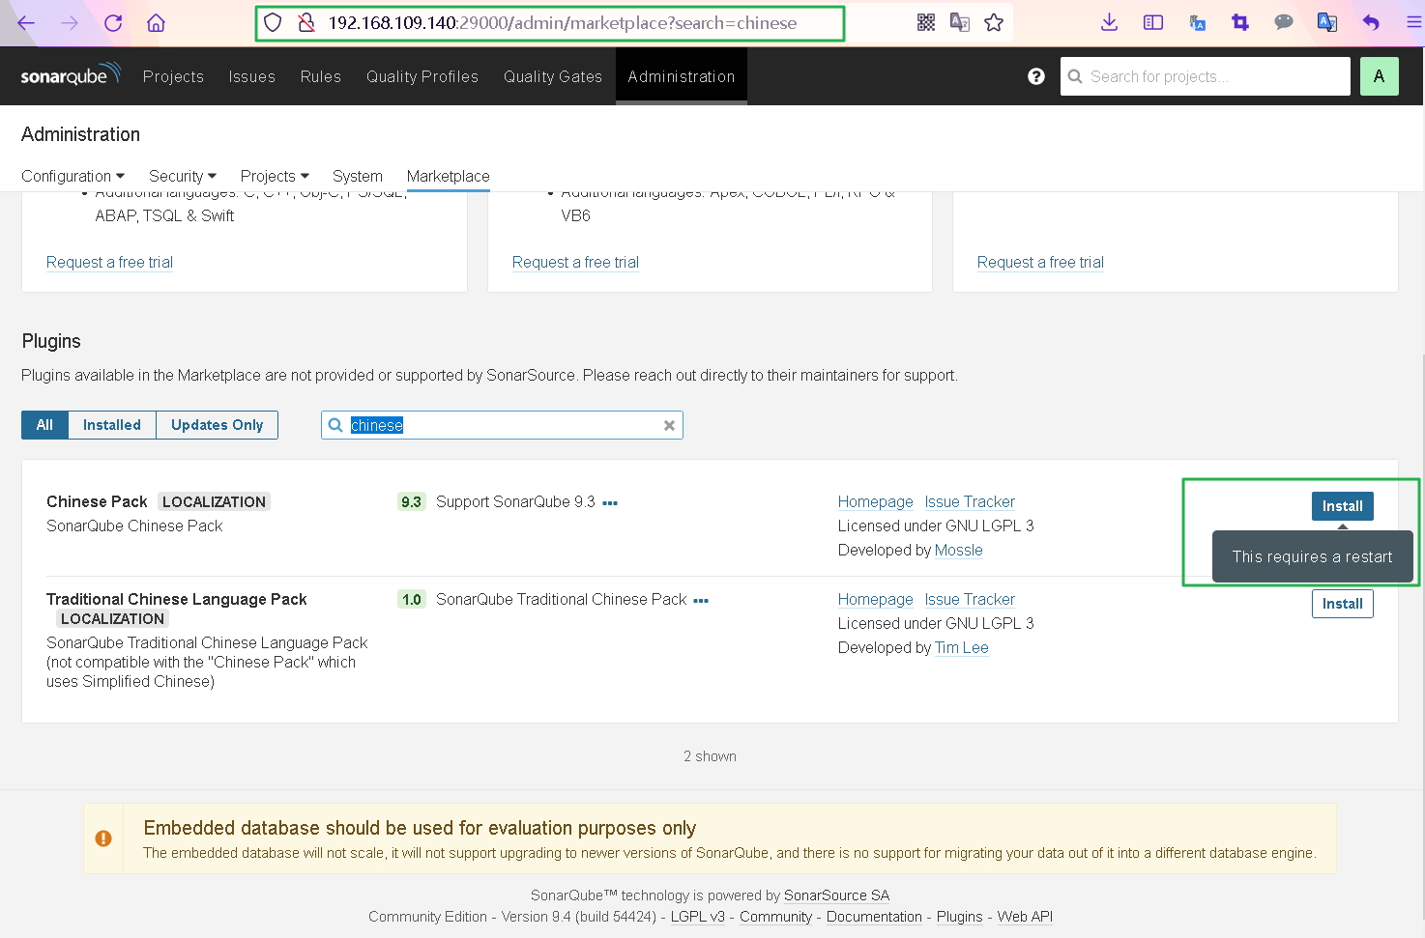The image size is (1425, 938).
Task: Open the Community footer link
Action: 776,917
